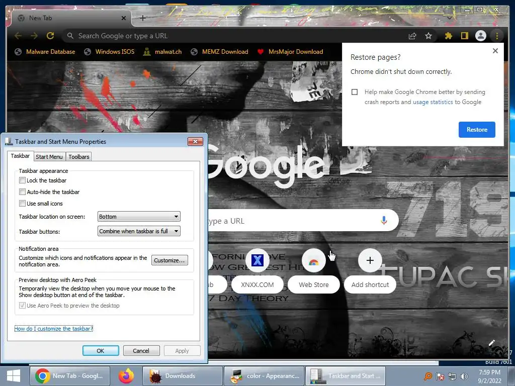Confirm with the OK button
Viewport: 515px width, 386px height.
click(101, 350)
